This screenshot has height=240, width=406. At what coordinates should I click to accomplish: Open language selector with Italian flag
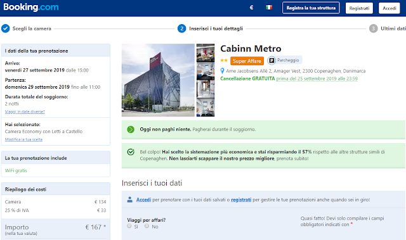[x=269, y=8]
